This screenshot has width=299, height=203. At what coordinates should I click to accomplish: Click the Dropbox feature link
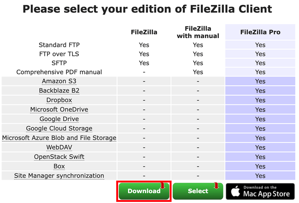(59, 100)
